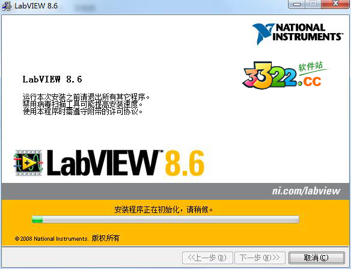Image resolution: width=351 pixels, height=269 pixels.
Task: Close the LabVIEW 8.6 installer window
Action: [x=335, y=4]
